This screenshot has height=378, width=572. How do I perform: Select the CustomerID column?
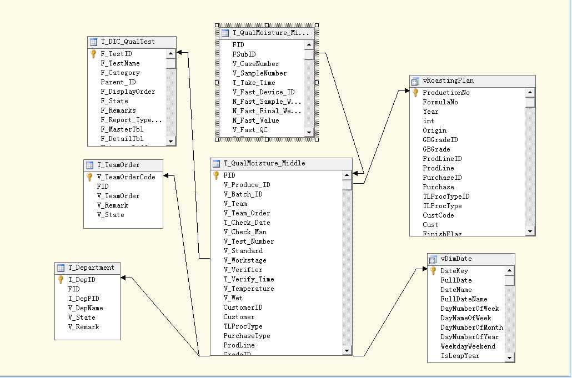tap(243, 308)
